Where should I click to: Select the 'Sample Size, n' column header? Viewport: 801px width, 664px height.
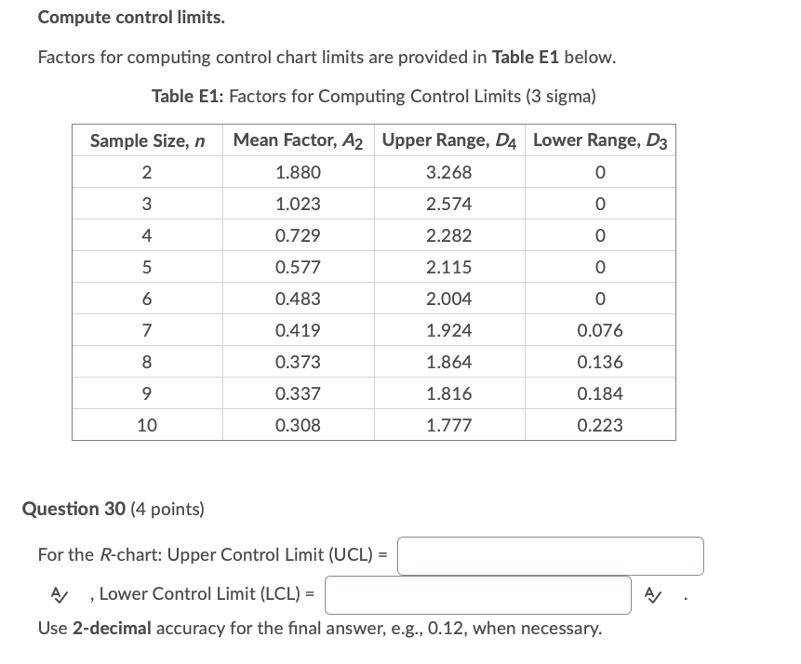pos(147,140)
